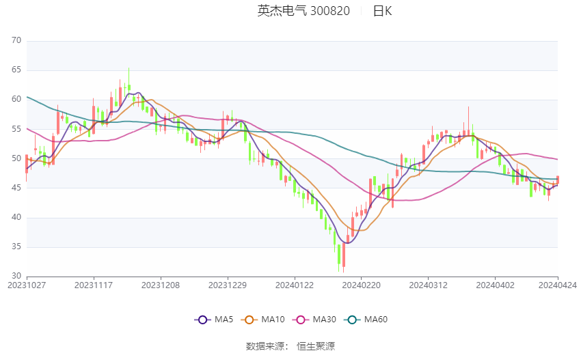The width and height of the screenshot is (581, 353).
Task: Click the 数据来源 label text
Action: pos(265,346)
